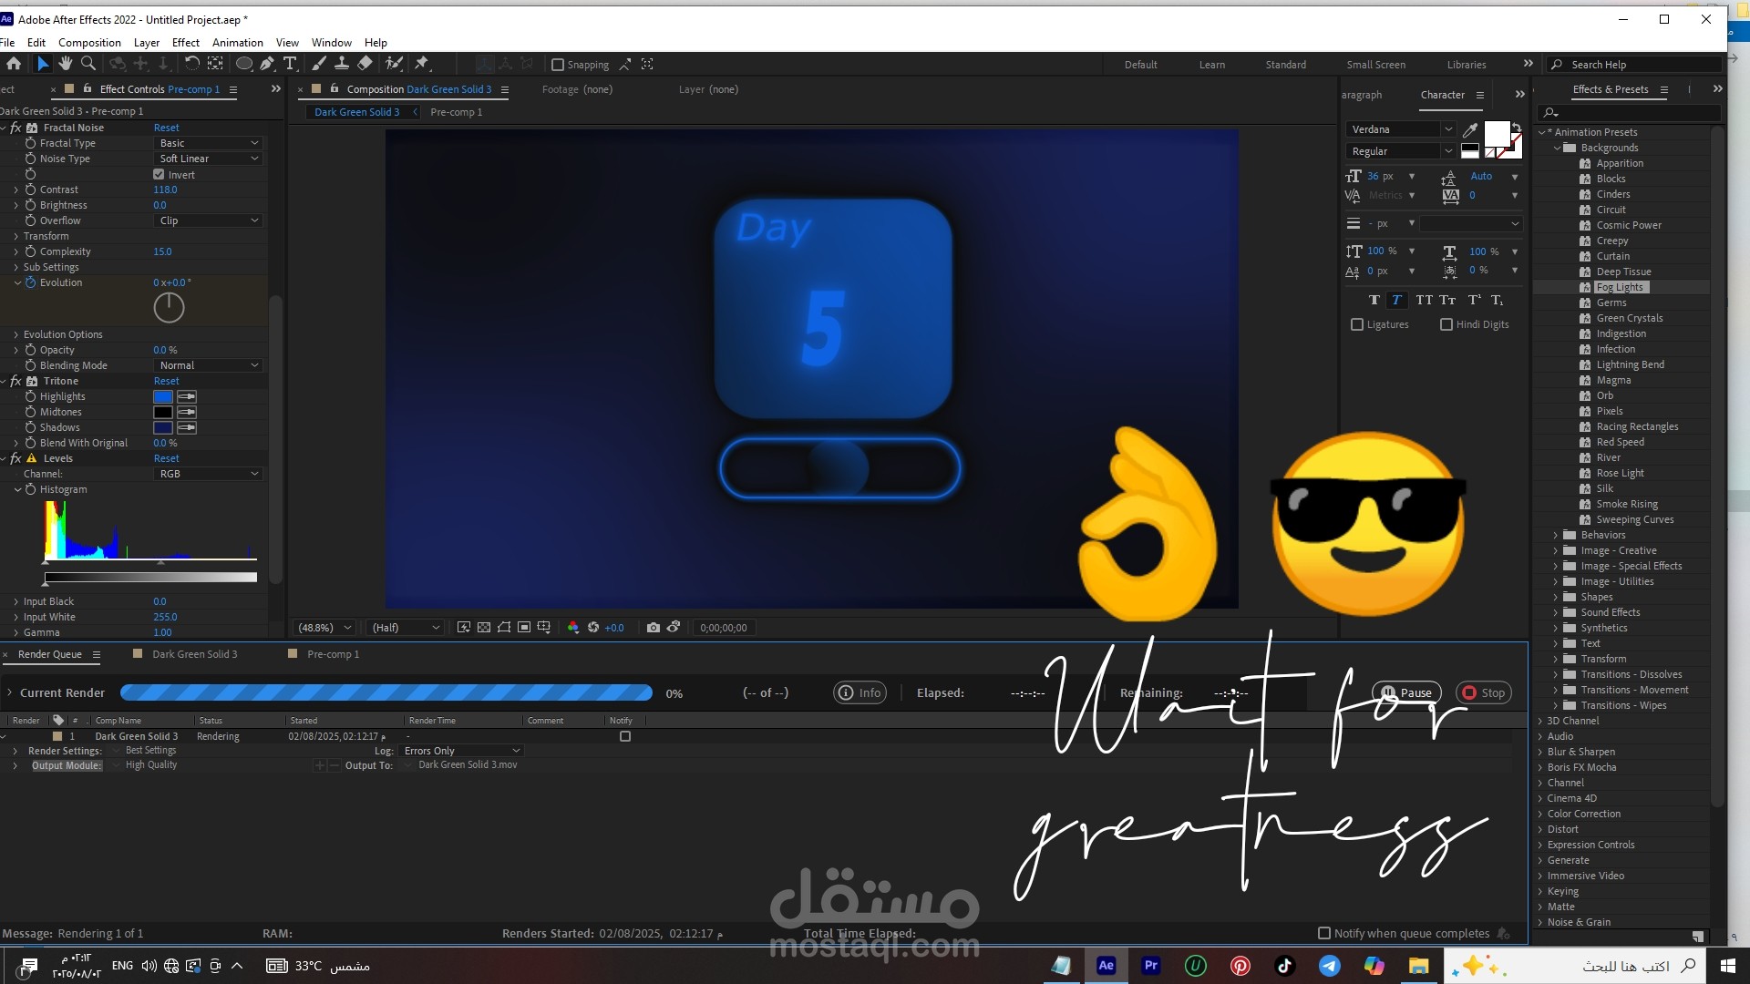
Task: Click Best Settings render settings link
Action: tap(151, 751)
